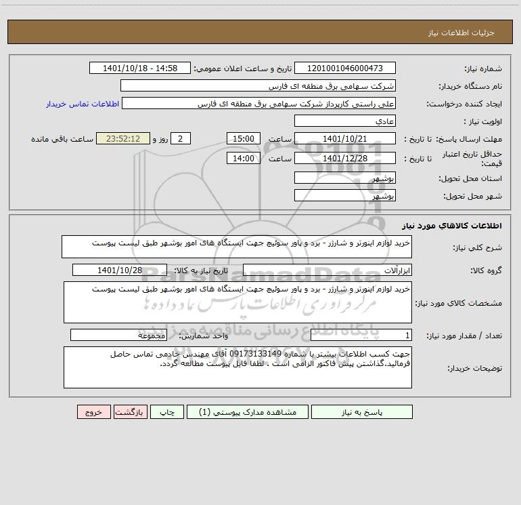Click goods specification 'مشخصات کالای مورد نیاز' text area
Image resolution: width=521 pixels, height=505 pixels.
(237, 302)
